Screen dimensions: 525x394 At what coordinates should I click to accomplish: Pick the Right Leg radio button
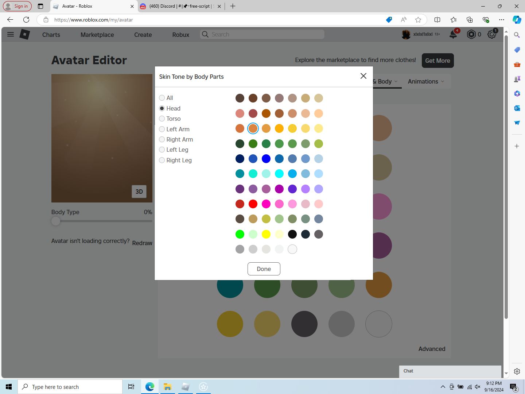point(162,160)
